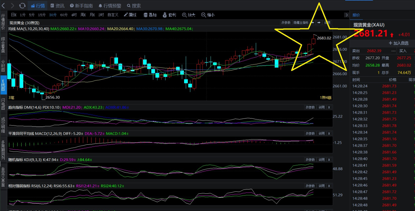Switch to the 60分 timeframe
This screenshot has width=415, height=211.
[x=64, y=15]
